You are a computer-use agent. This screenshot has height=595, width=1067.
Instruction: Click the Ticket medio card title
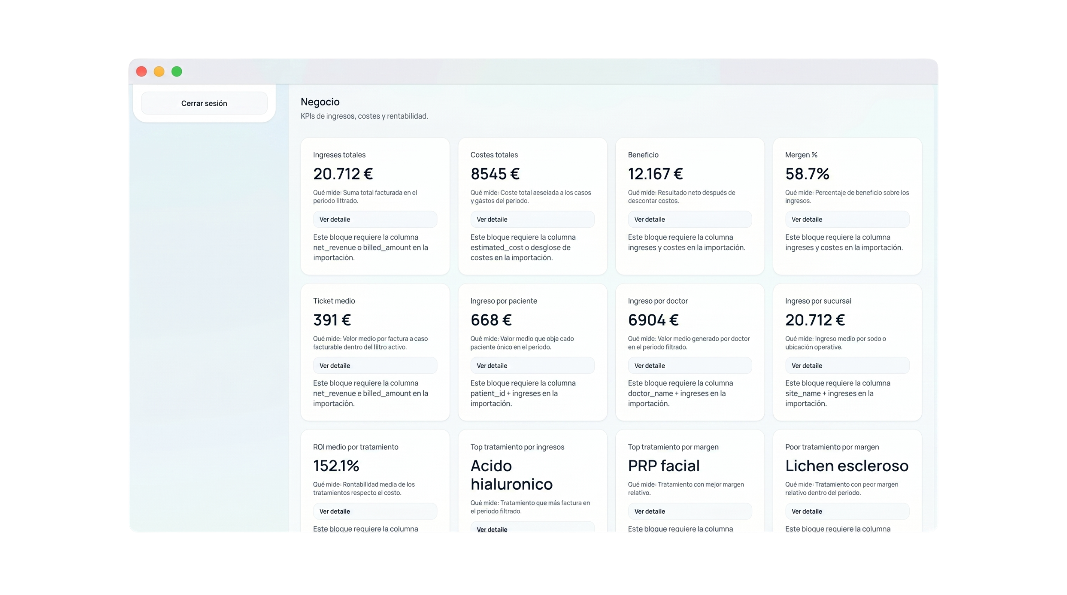(334, 301)
